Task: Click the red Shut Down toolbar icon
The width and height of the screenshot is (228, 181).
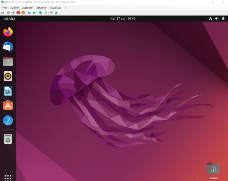Action: pyautogui.click(x=18, y=13)
